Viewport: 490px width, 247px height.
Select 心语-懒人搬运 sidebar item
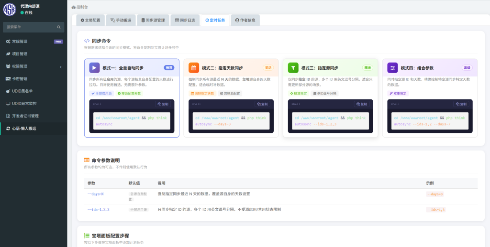33,129
